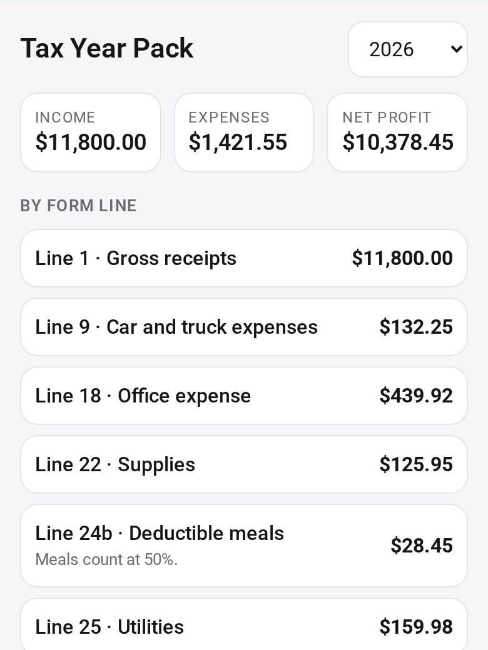Select the Net Profit summary card

click(397, 132)
